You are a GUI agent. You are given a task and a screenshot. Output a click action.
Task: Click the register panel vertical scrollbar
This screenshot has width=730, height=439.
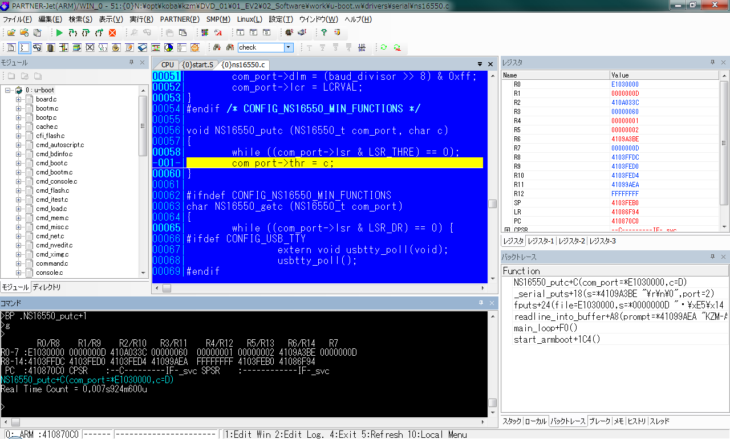click(x=724, y=150)
